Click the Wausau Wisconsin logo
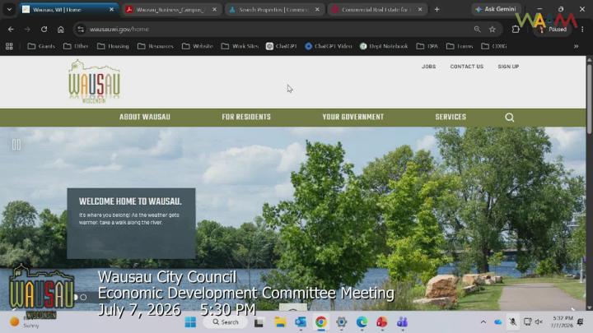593x333 pixels. point(94,81)
